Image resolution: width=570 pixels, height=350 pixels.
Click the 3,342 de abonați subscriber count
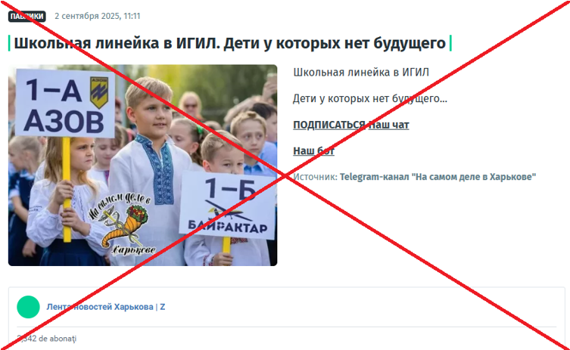(46, 339)
